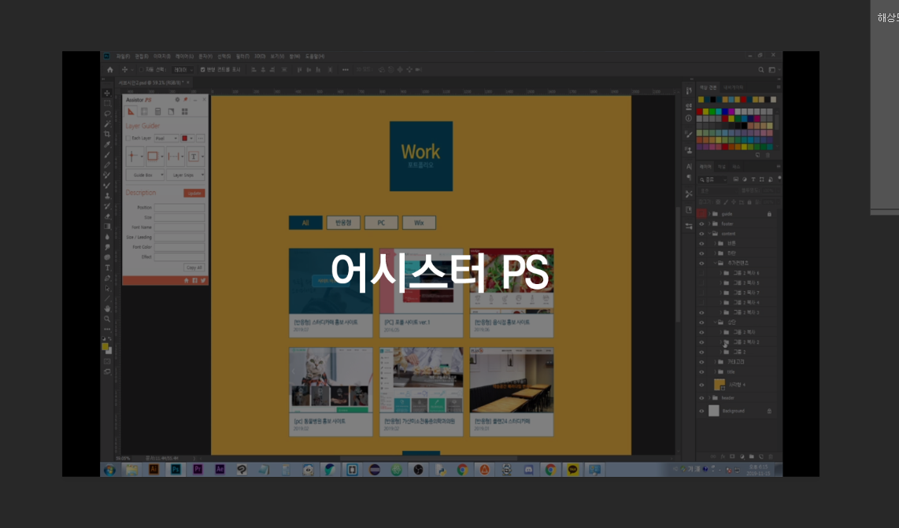Click the Copy All button
This screenshot has height=528, width=899.
pyautogui.click(x=194, y=268)
